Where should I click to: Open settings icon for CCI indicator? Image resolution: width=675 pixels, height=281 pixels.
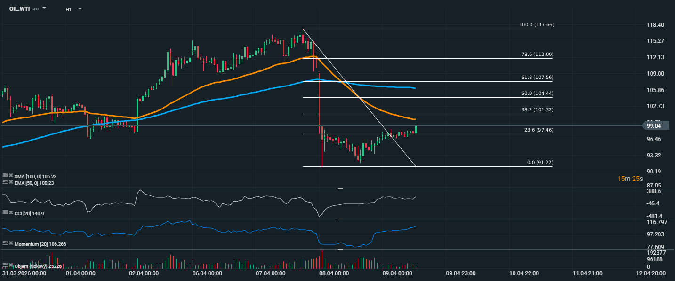coord(5,213)
